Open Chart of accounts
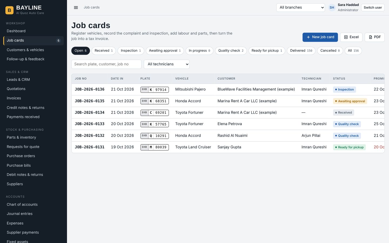 click(x=33, y=205)
